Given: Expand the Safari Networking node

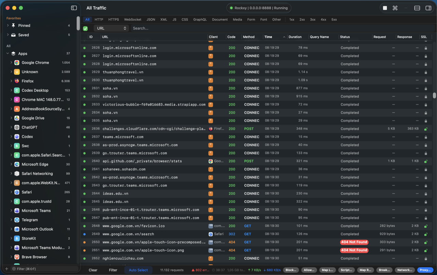Looking at the screenshot, I should (x=11, y=173).
